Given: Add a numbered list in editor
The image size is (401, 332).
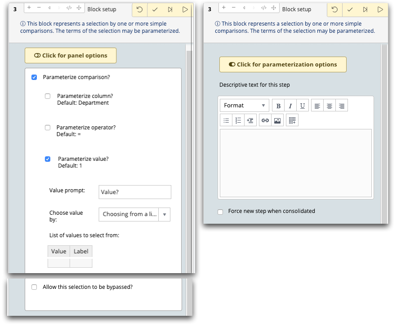Looking at the screenshot, I should (238, 120).
